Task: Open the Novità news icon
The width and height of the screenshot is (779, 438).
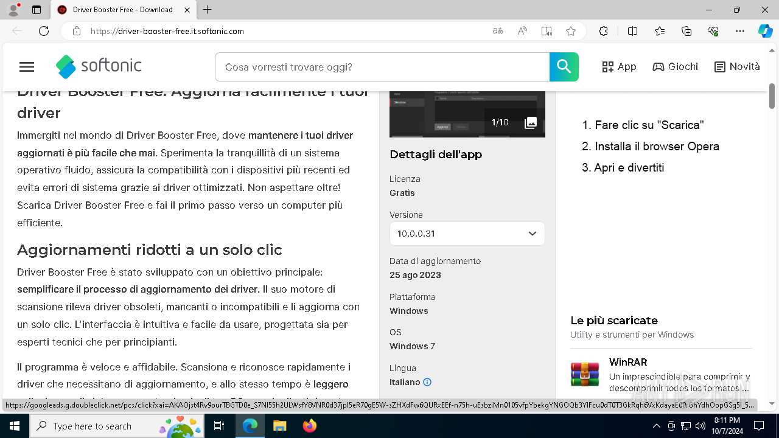Action: coord(720,67)
